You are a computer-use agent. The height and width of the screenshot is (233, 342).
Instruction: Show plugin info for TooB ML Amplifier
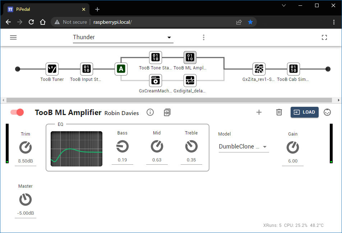150,112
